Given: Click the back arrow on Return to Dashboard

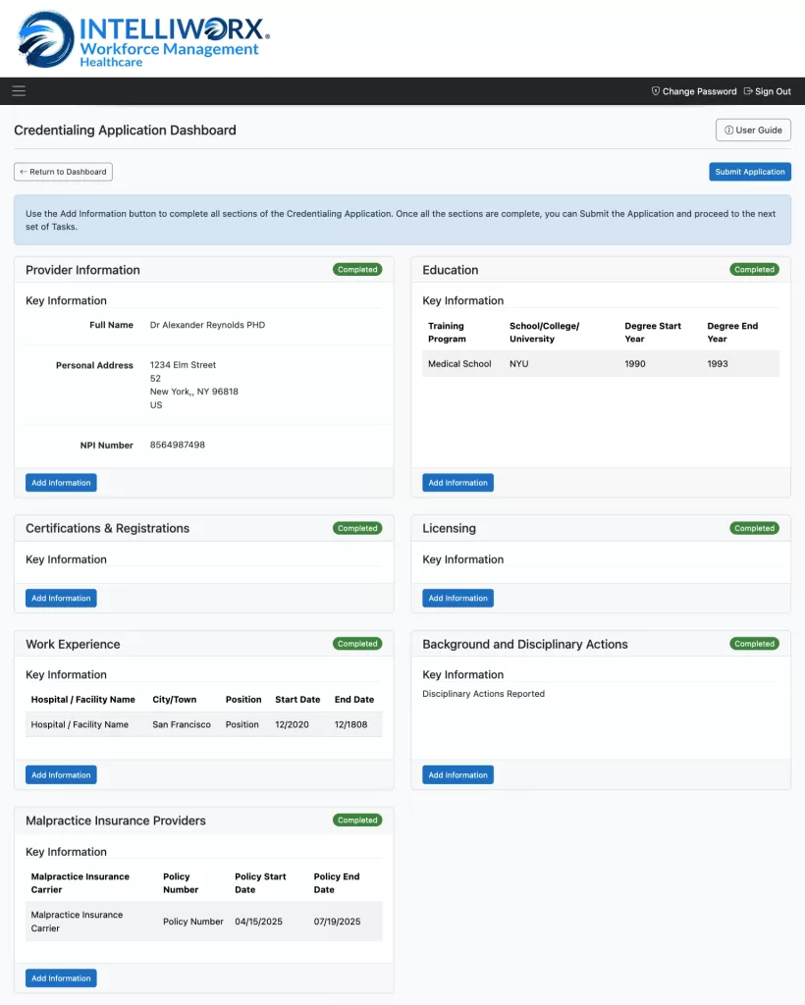Looking at the screenshot, I should (24, 171).
